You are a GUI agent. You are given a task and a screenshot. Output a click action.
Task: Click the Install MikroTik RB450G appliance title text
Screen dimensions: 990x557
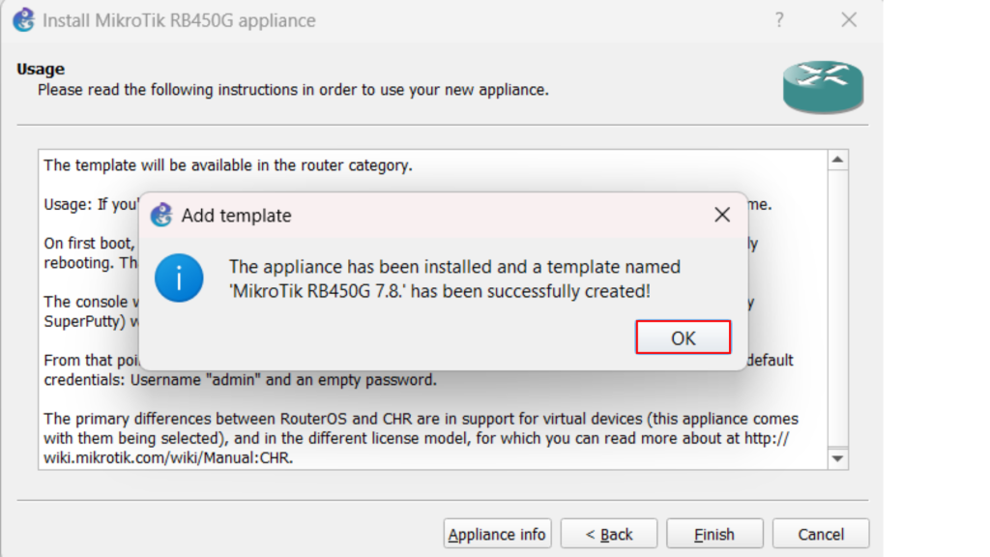pyautogui.click(x=179, y=20)
